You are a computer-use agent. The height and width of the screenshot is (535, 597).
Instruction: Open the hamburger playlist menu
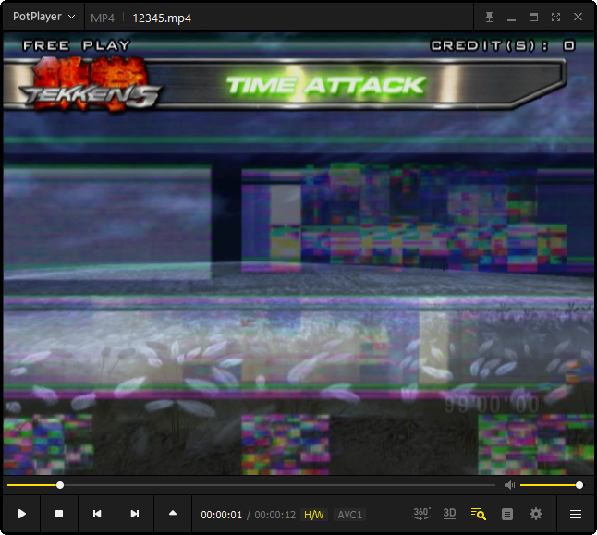click(x=576, y=515)
